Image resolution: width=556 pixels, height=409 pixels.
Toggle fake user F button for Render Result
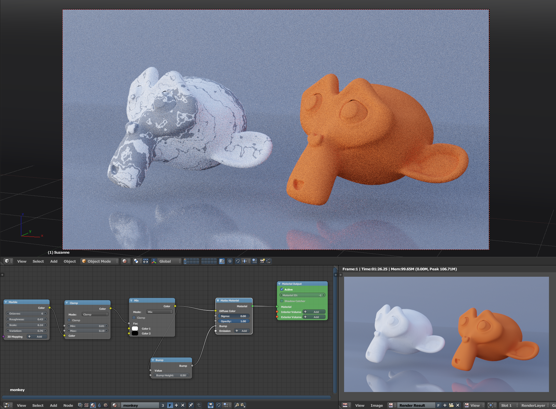(x=438, y=405)
